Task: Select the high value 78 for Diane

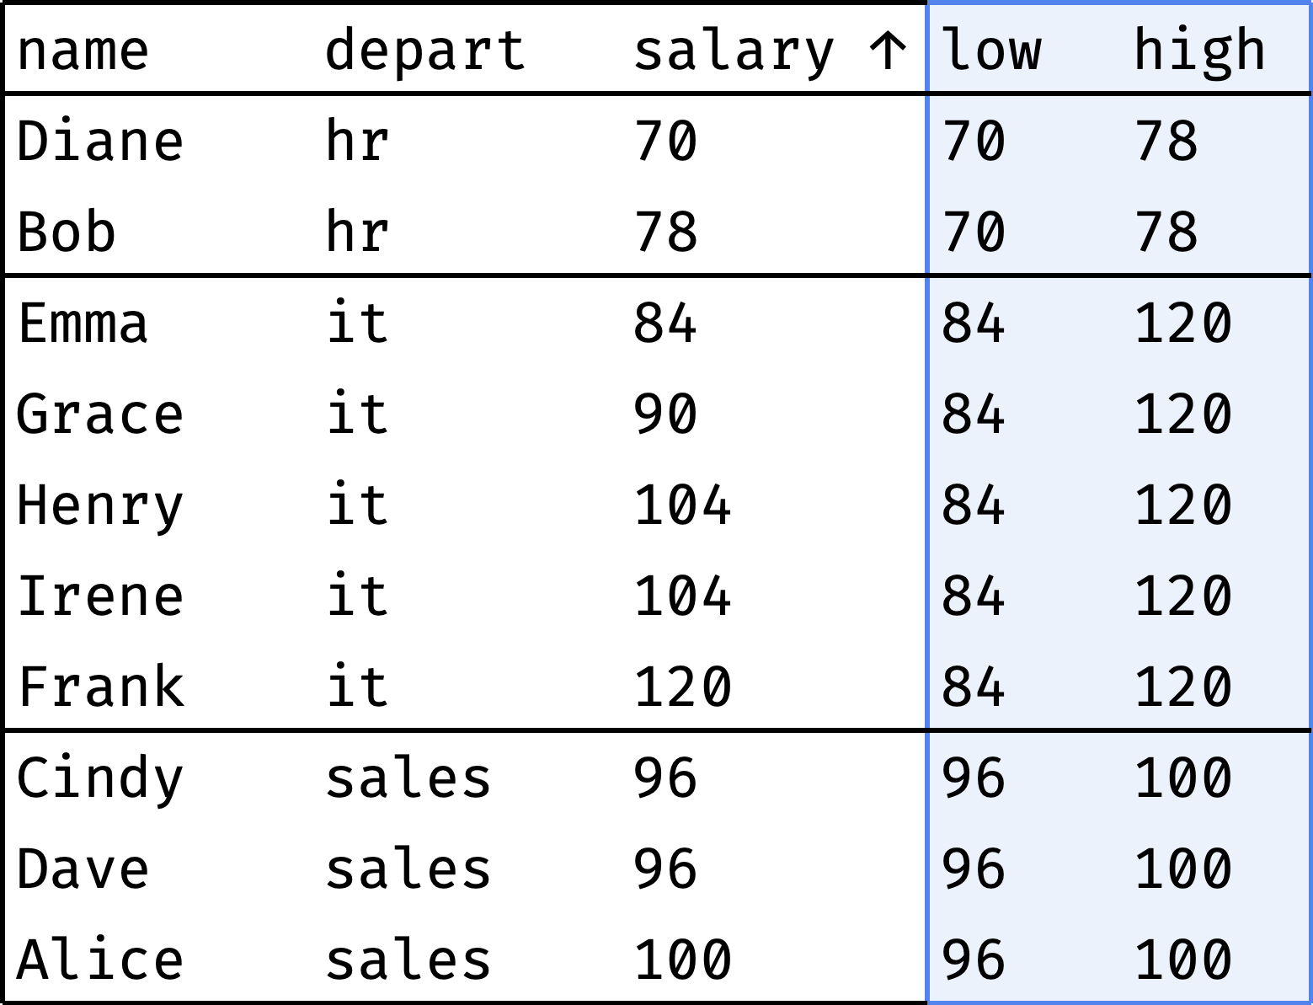Action: click(x=1166, y=141)
